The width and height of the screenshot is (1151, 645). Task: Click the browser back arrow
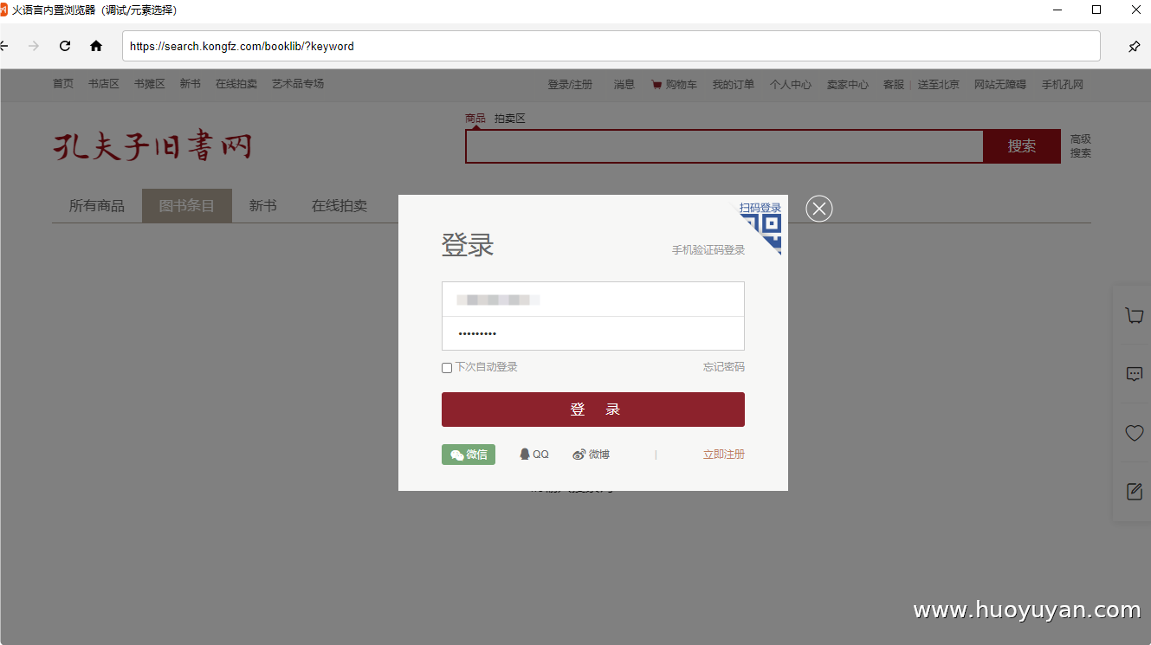(x=4, y=46)
